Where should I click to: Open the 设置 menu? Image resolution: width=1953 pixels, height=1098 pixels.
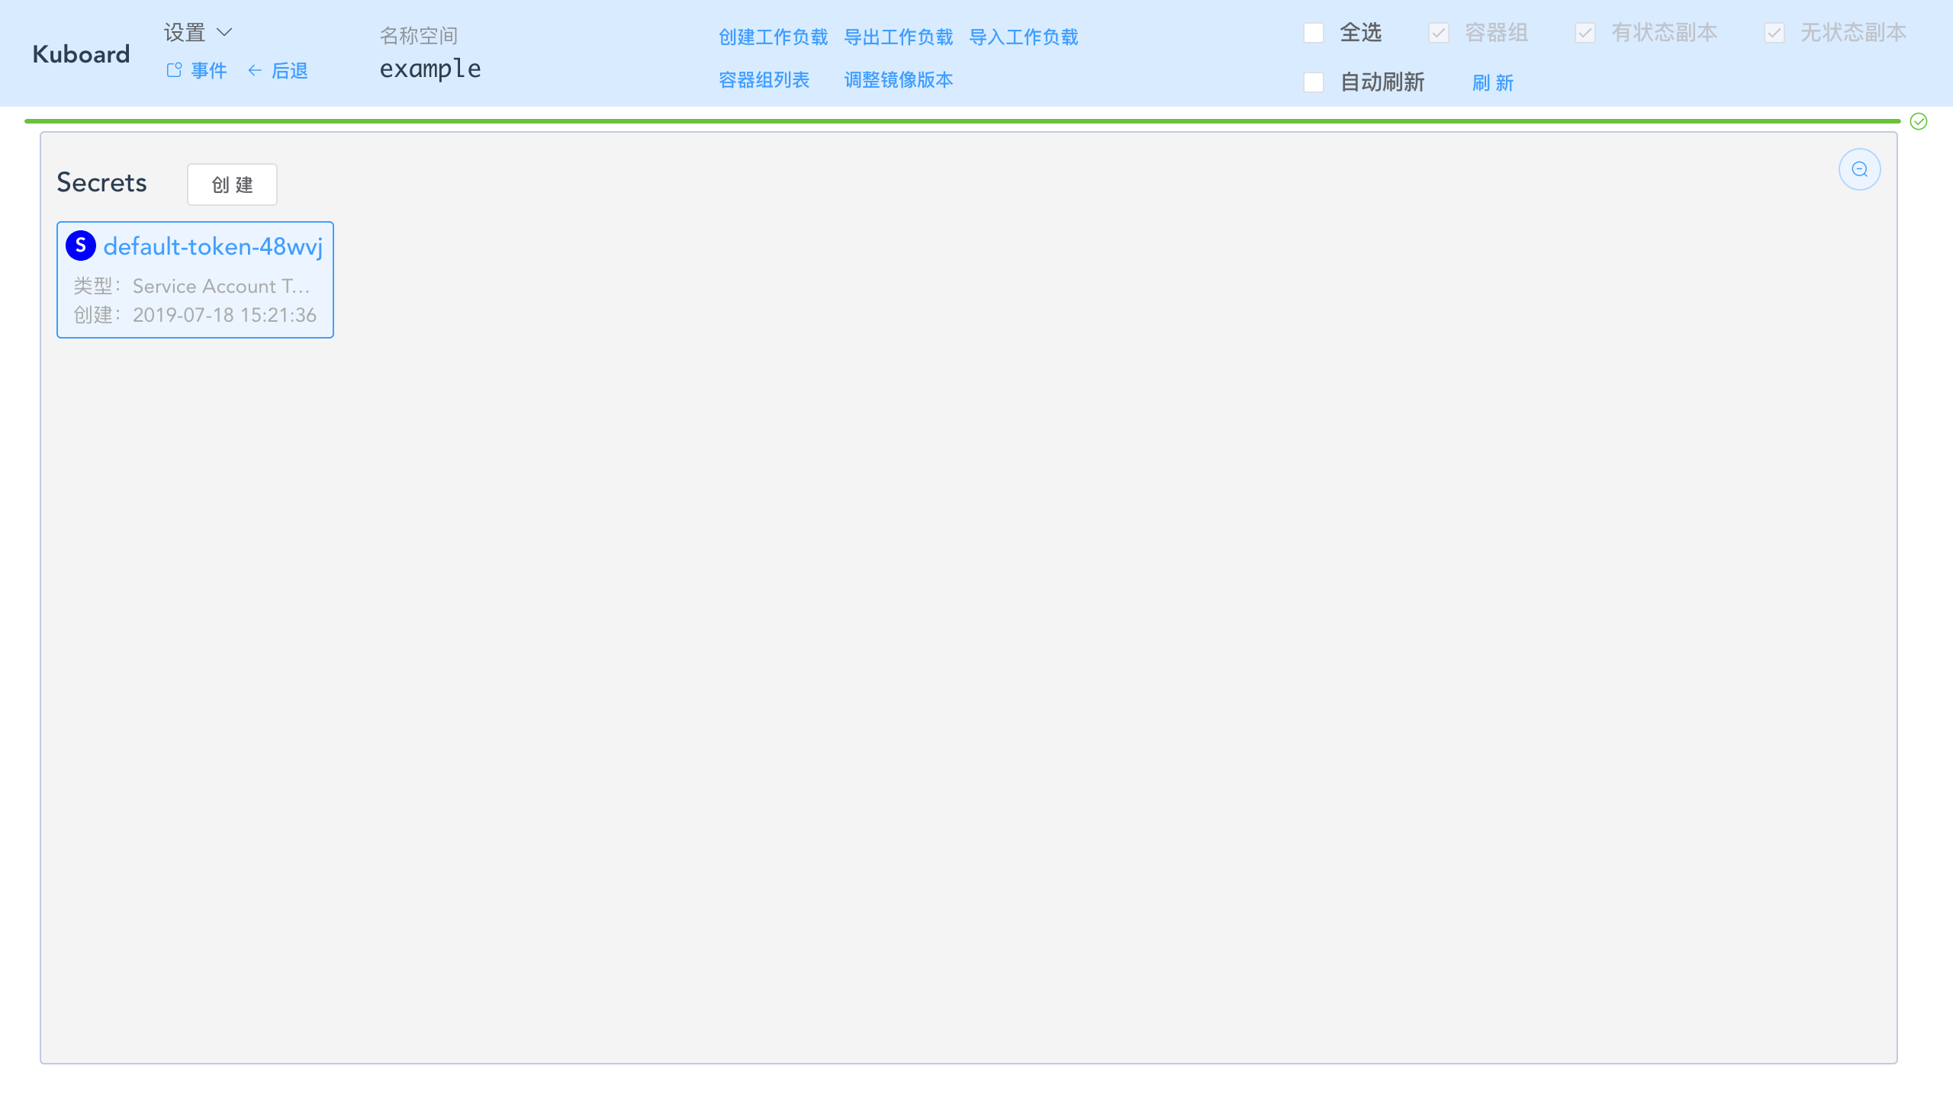tap(185, 32)
